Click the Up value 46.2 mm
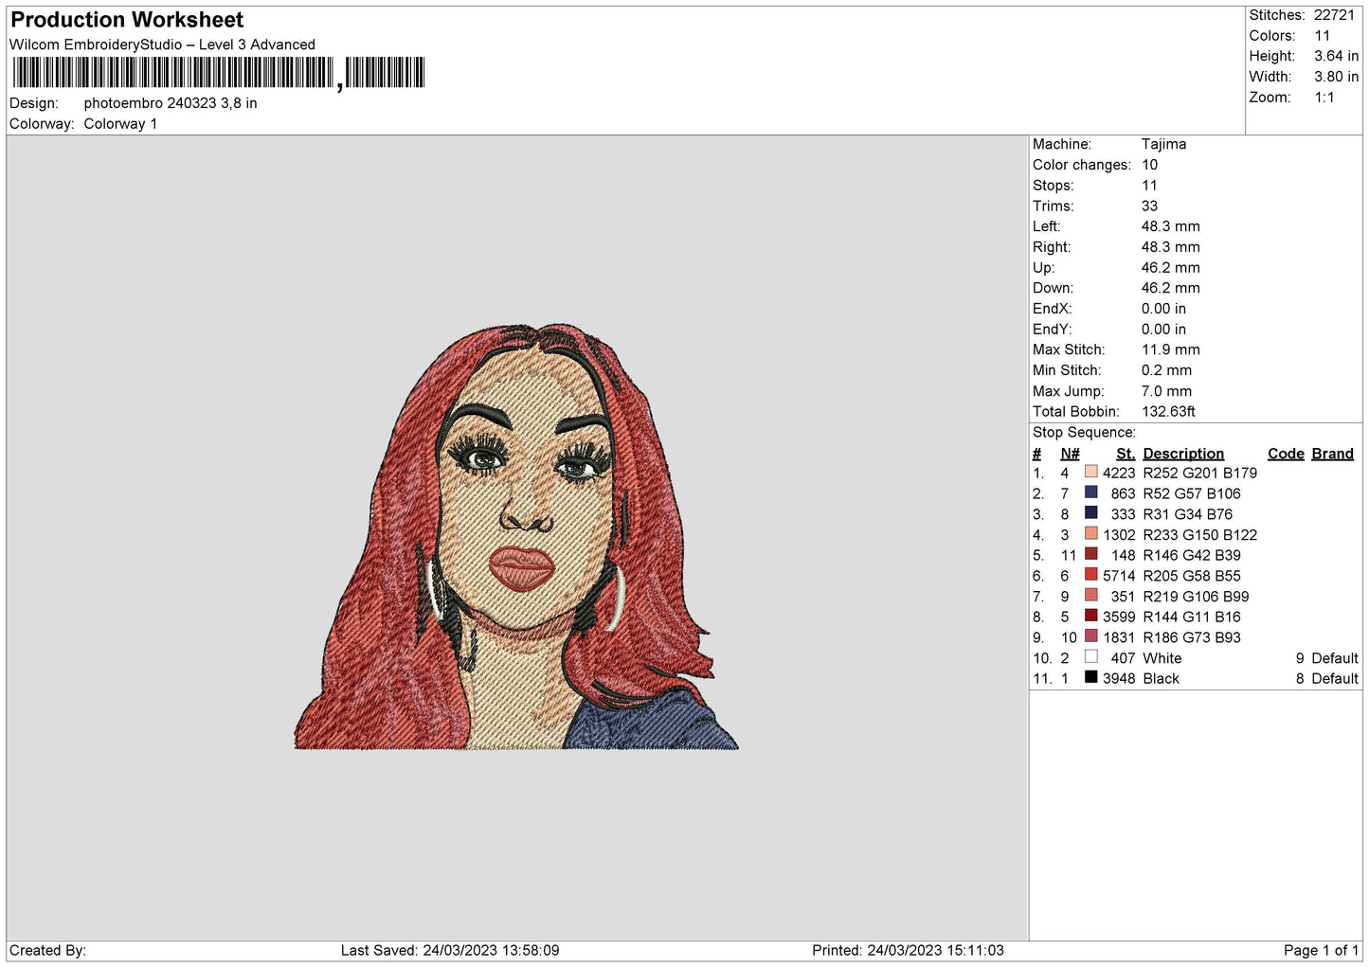1369x967 pixels. (1170, 267)
